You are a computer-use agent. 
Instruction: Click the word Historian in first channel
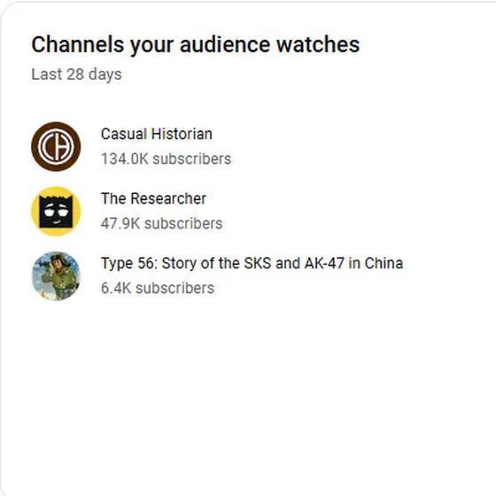(182, 134)
